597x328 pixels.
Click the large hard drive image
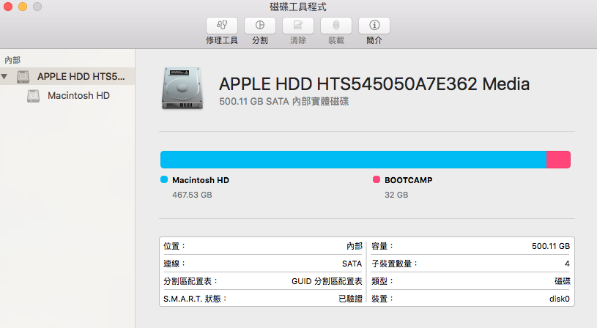click(x=182, y=89)
